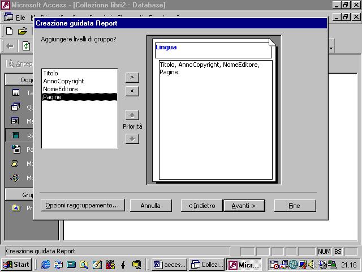
Task: Click the magnifier search quick launch icon
Action: coord(84,265)
